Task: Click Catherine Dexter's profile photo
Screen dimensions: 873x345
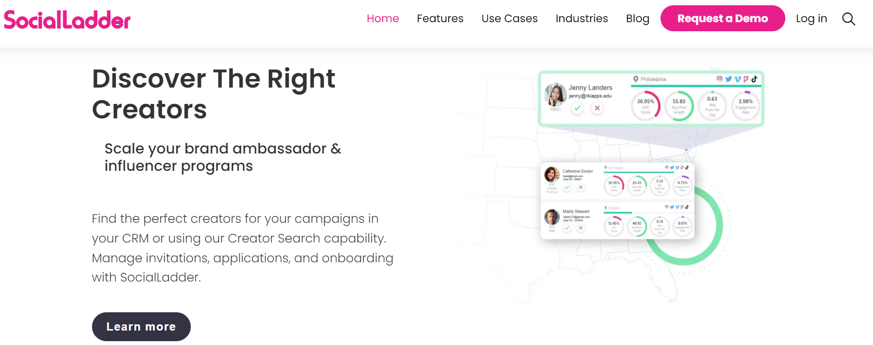Action: [552, 174]
